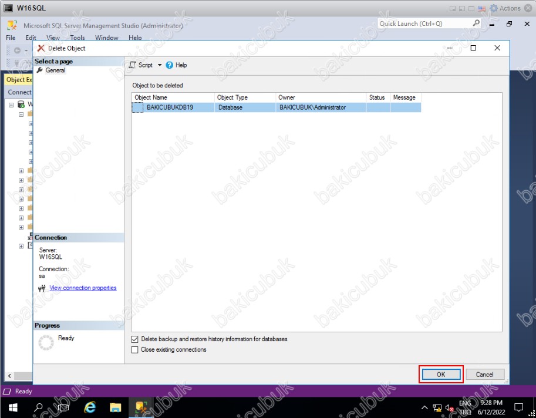Sort by Object Type column header
The width and height of the screenshot is (536, 418).
click(245, 97)
